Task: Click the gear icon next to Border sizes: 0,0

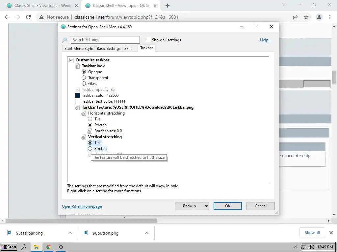Action: coord(90,131)
